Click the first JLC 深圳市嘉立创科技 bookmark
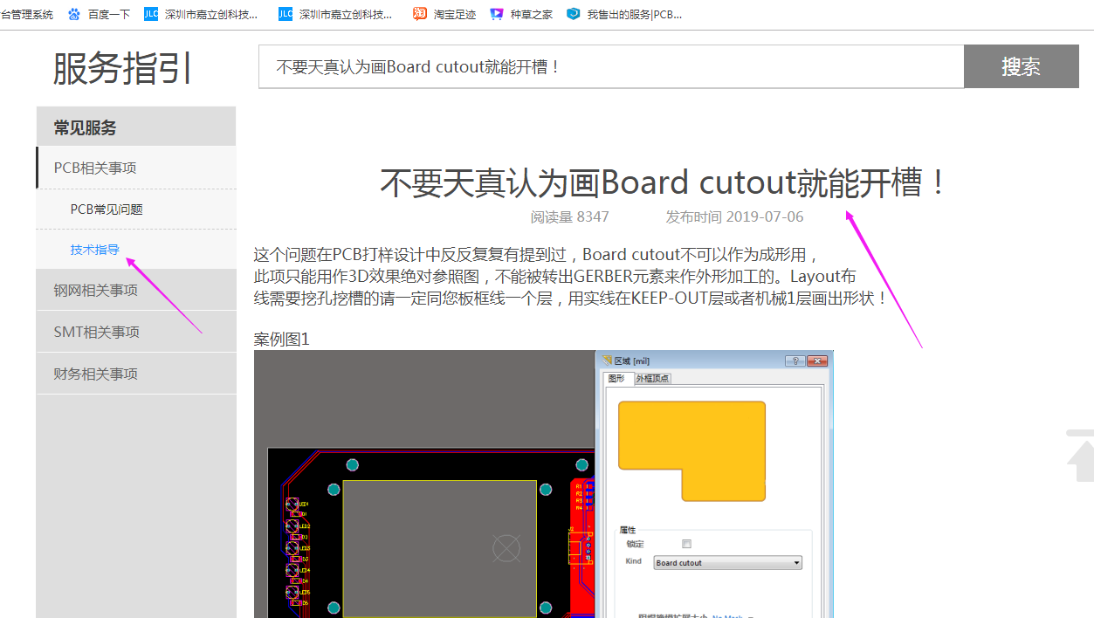Image resolution: width=1094 pixels, height=618 pixels. point(202,14)
